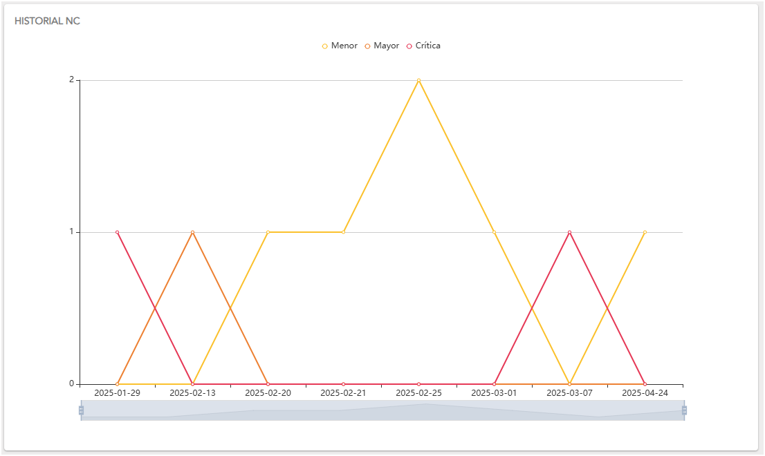765x456 pixels.
Task: Click the 2025-03-07 x-axis date label
Action: point(569,393)
